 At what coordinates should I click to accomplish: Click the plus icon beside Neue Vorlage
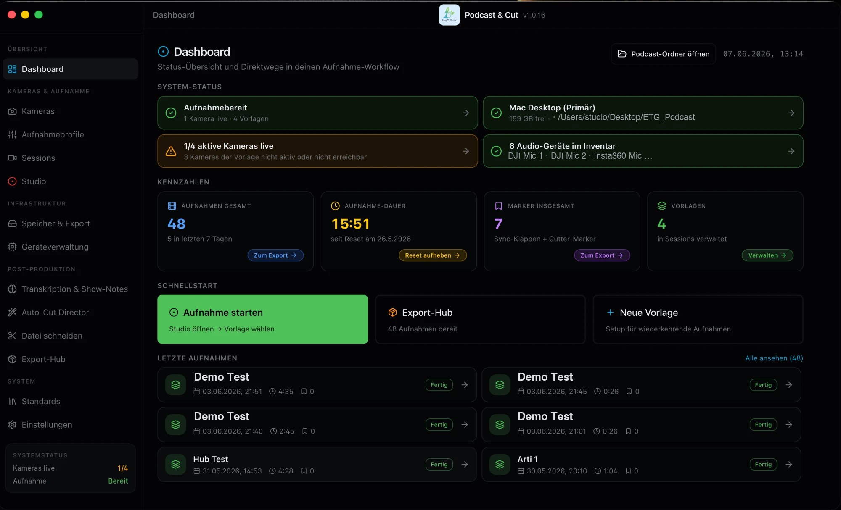pos(610,313)
